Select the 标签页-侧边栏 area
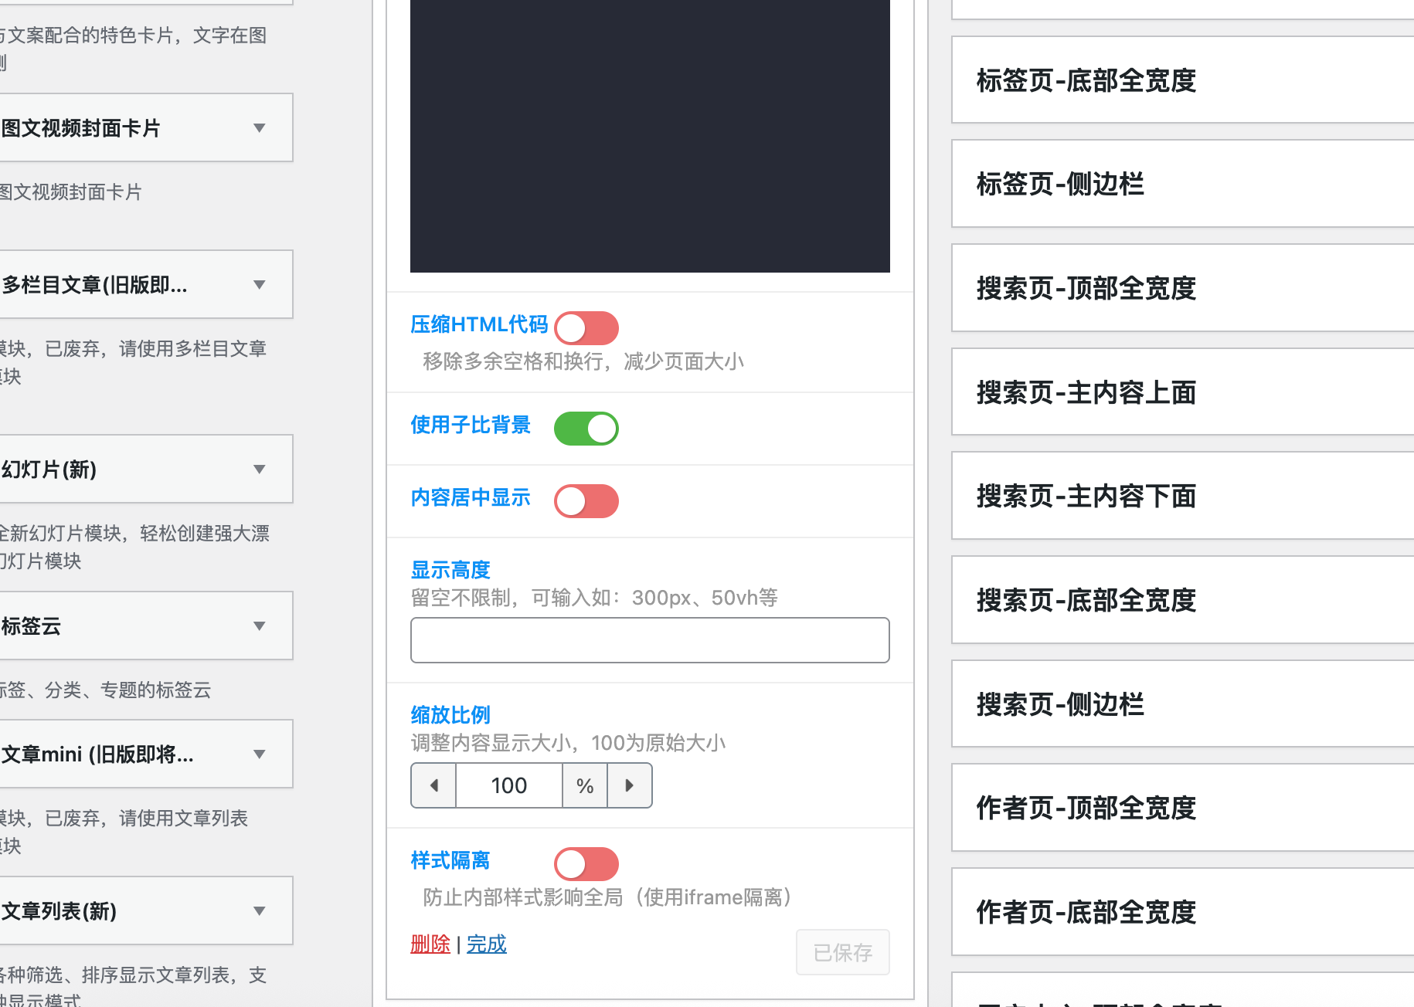Viewport: 1414px width, 1007px height. click(x=1174, y=185)
